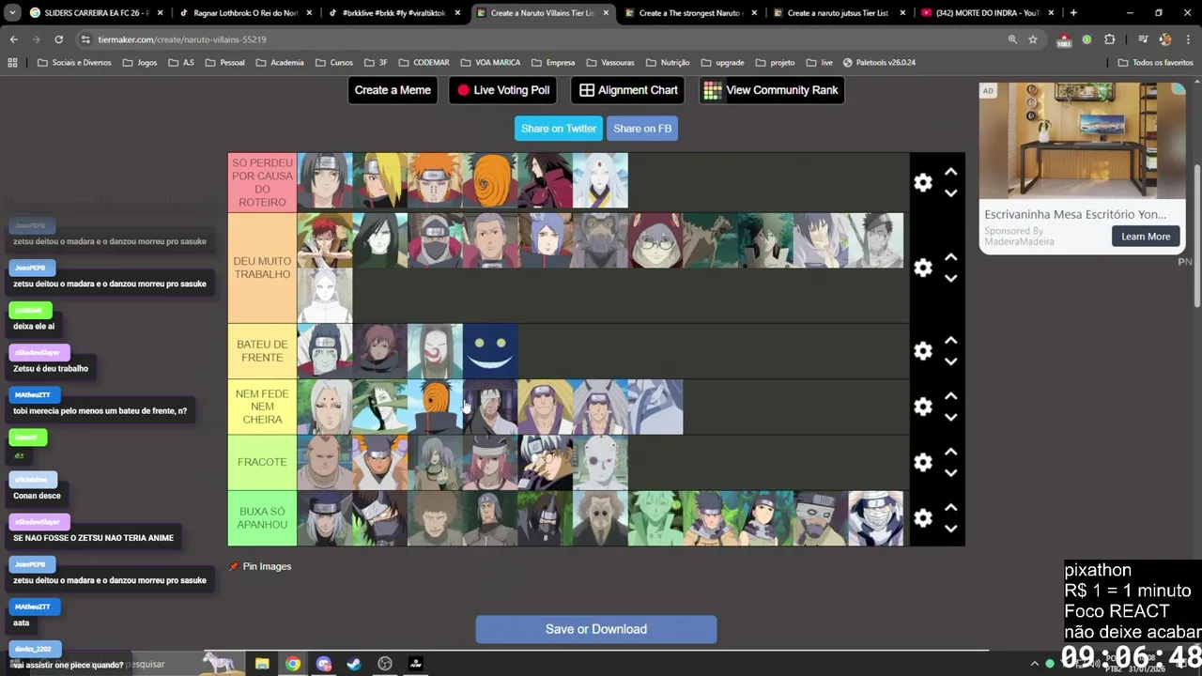The height and width of the screenshot is (676, 1202).
Task: Select orange spiral mask Tobi in top row
Action: (x=490, y=180)
